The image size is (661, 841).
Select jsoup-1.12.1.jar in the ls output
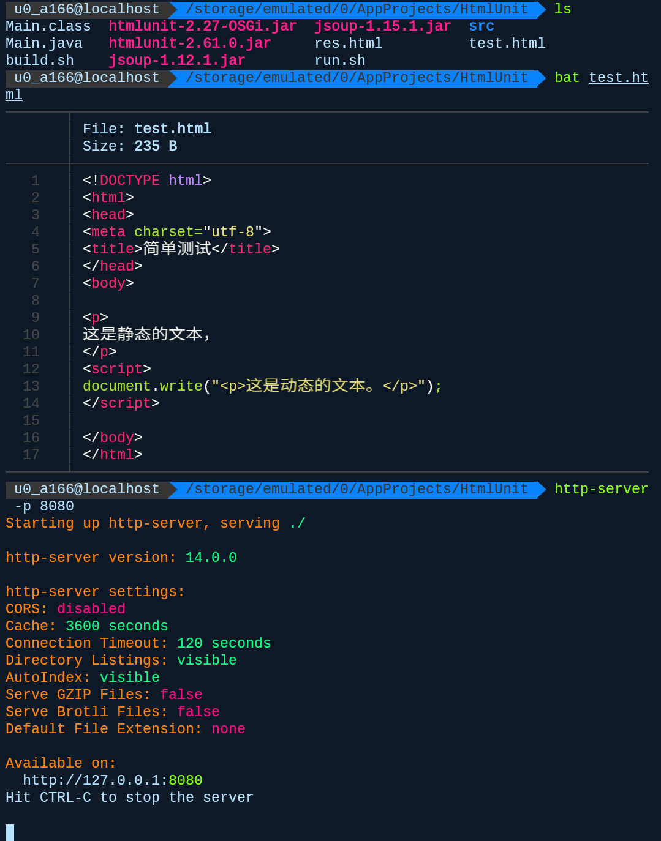(x=176, y=61)
